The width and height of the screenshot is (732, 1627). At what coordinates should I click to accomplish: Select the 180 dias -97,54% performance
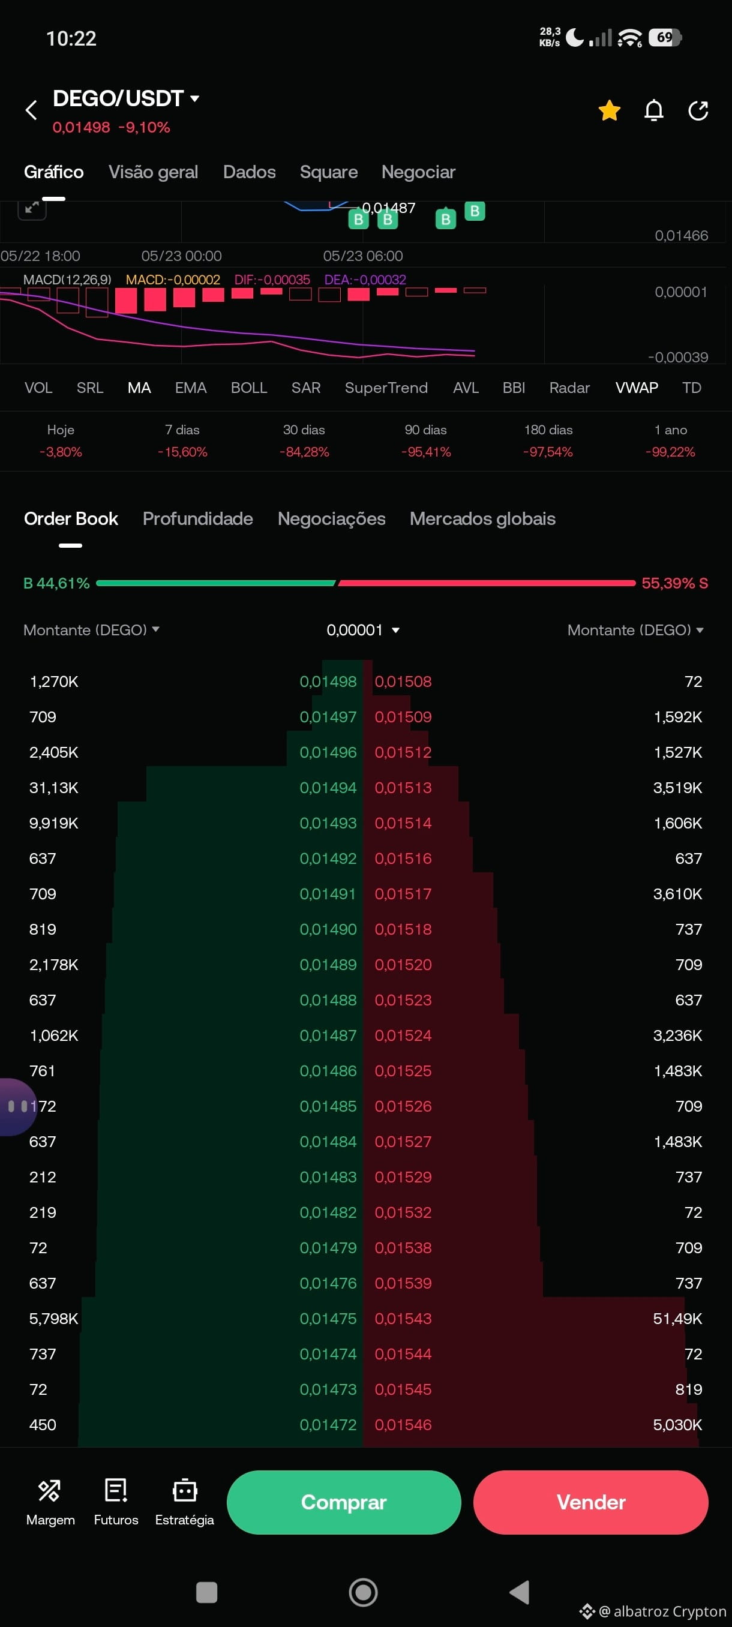(x=548, y=441)
